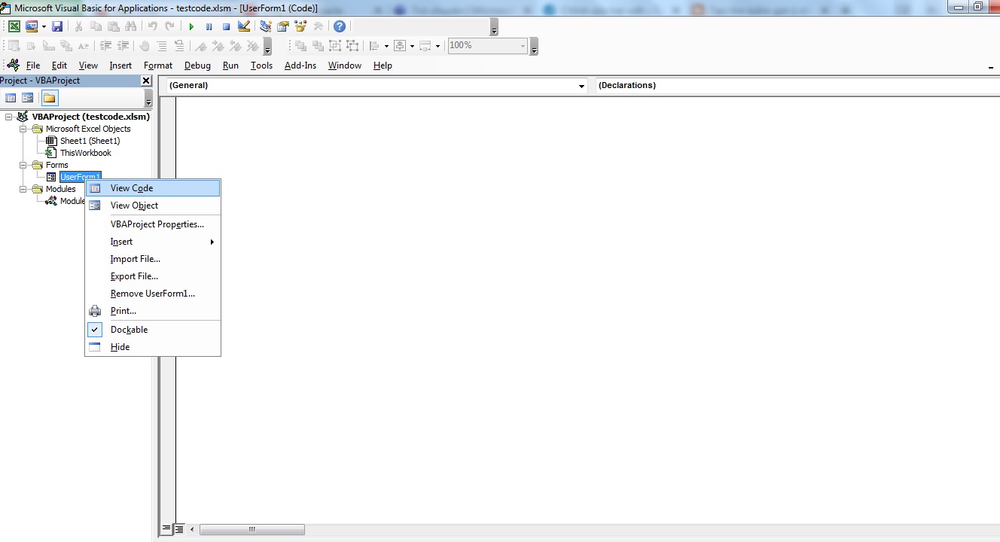The width and height of the screenshot is (1000, 542).
Task: Open the Tools menu
Action: (x=261, y=65)
